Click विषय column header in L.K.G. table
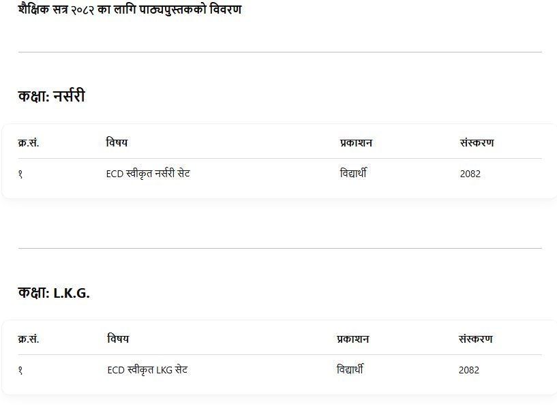 [x=118, y=339]
